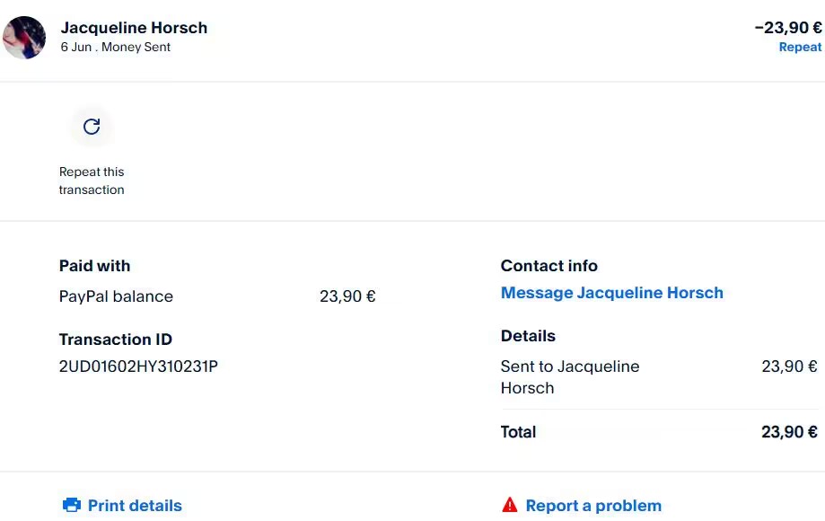This screenshot has width=825, height=521.
Task: Click the "Sent to Jacqueline Horsch" detail line
Action: coord(569,377)
